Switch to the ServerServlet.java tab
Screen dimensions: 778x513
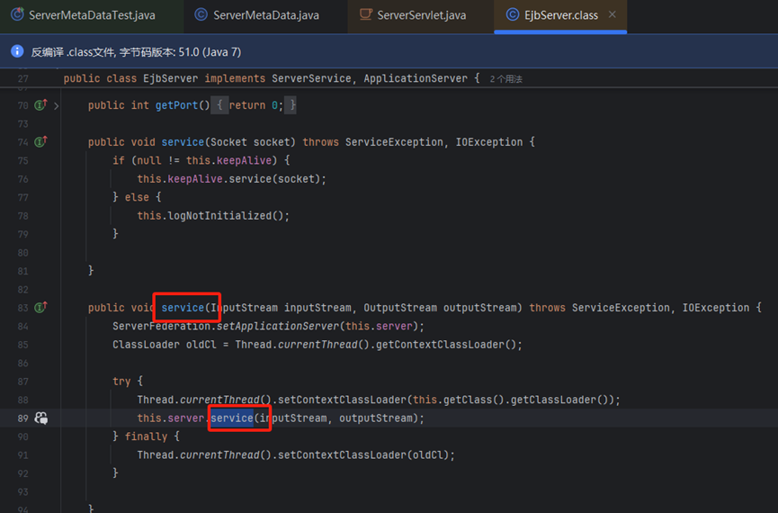point(421,15)
